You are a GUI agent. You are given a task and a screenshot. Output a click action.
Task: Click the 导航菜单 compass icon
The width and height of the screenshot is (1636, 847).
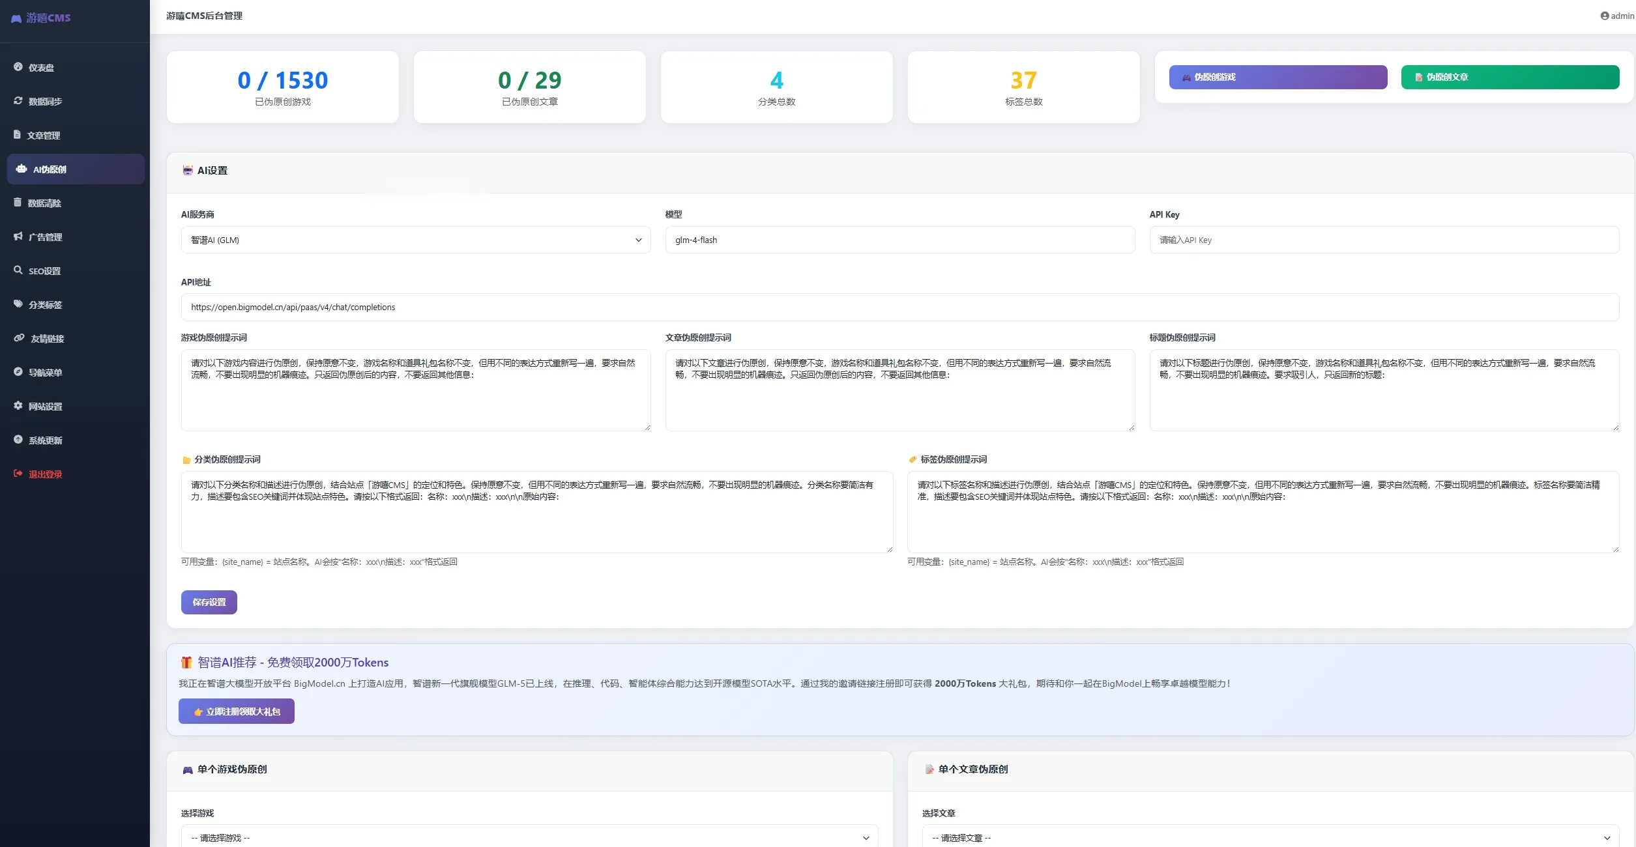(x=18, y=372)
